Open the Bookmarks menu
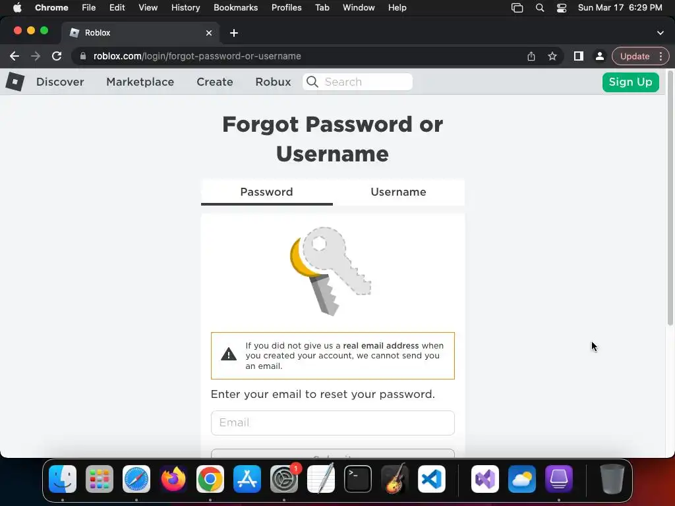This screenshot has height=506, width=675. point(235,7)
